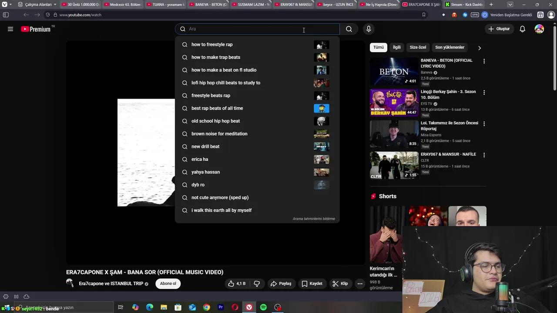Open more actions ellipsis under video

(360, 283)
